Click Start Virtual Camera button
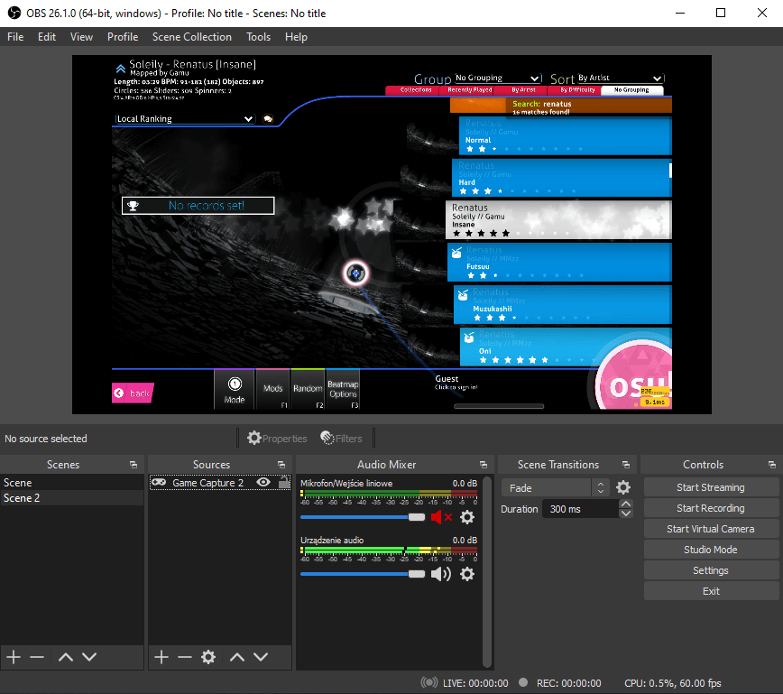 pyautogui.click(x=711, y=529)
